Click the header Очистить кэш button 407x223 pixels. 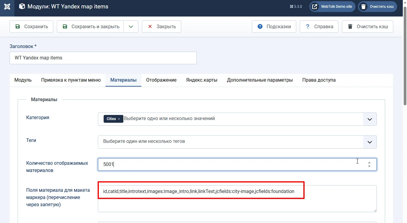(377, 7)
